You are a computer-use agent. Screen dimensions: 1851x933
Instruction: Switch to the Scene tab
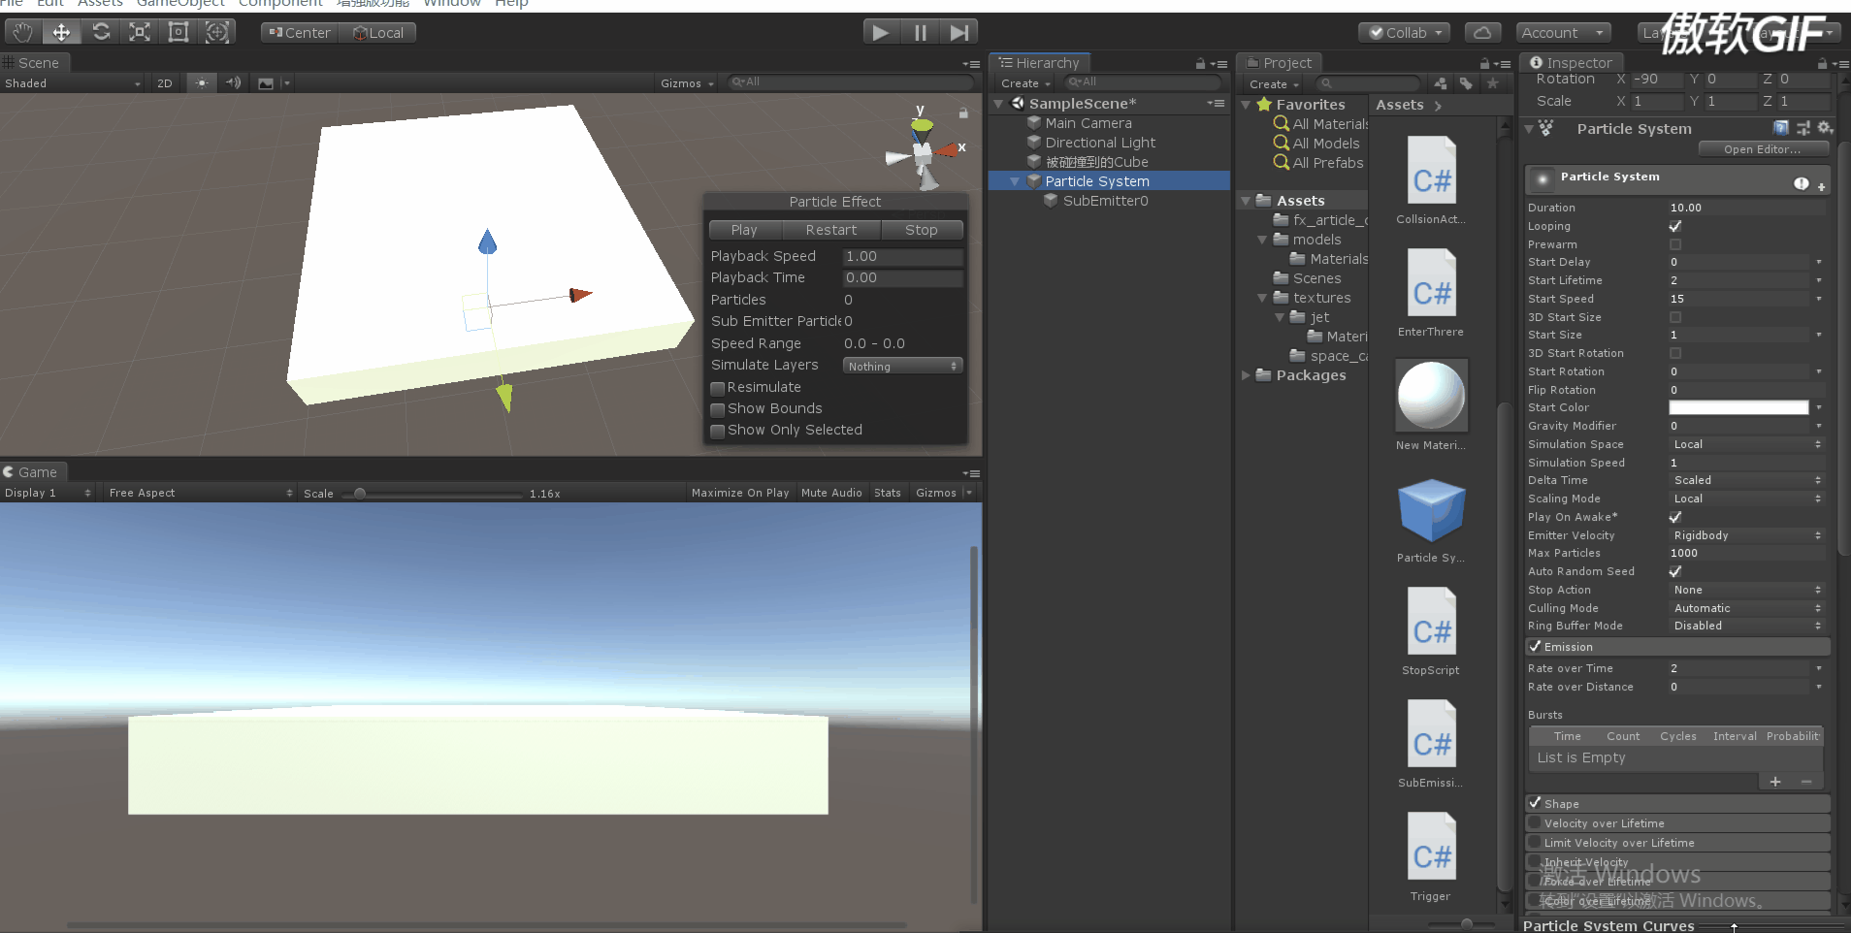coord(35,63)
